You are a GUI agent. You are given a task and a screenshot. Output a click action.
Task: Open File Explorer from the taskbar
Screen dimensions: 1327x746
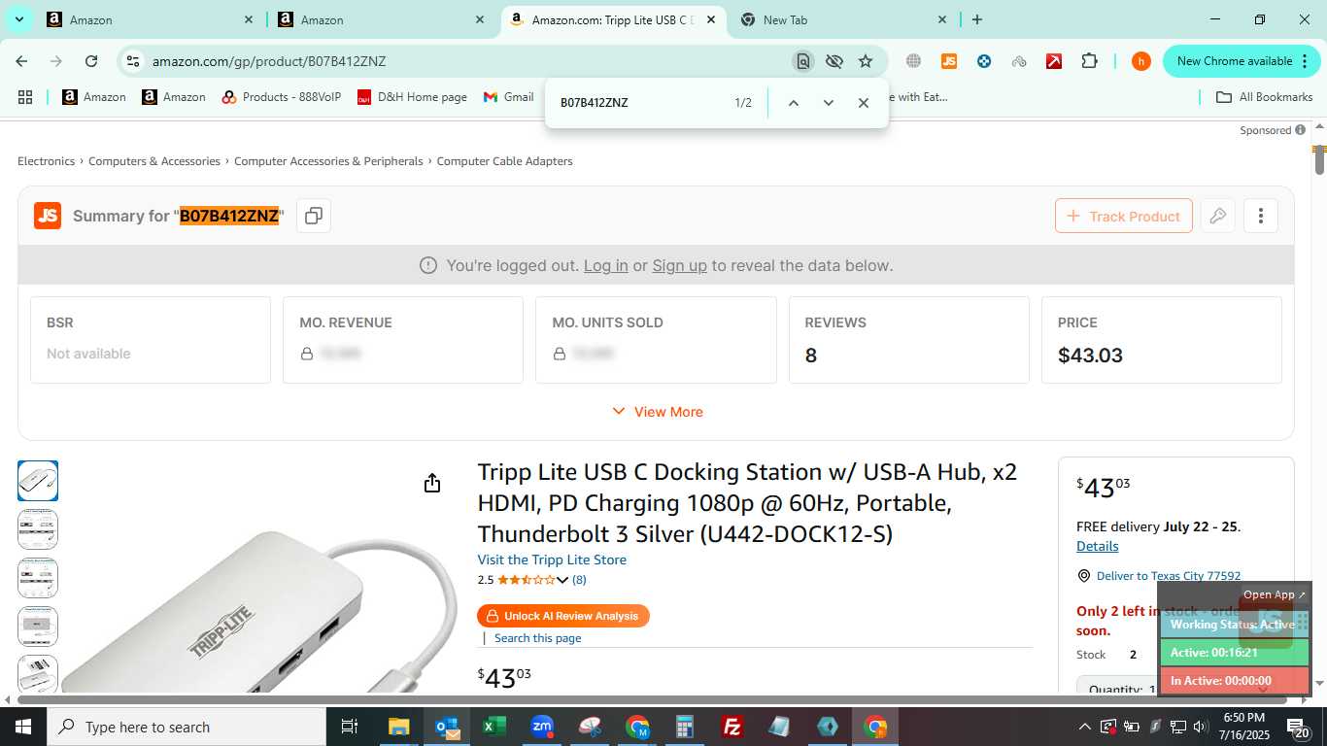pyautogui.click(x=399, y=727)
